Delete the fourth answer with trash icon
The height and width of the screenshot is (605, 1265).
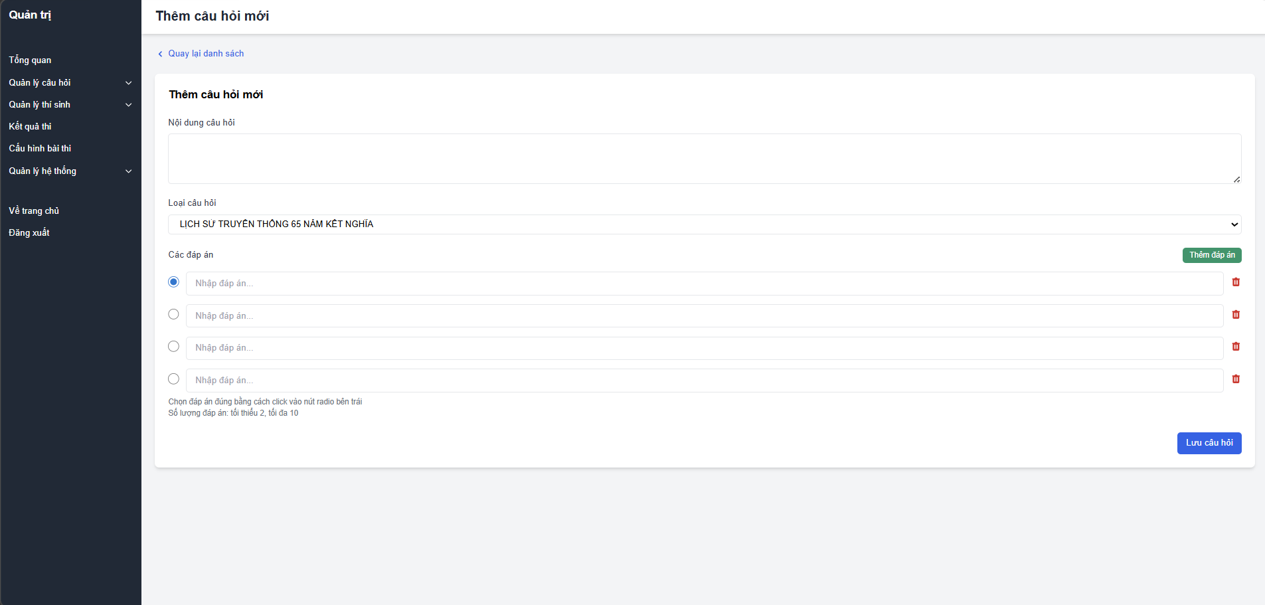click(x=1236, y=379)
